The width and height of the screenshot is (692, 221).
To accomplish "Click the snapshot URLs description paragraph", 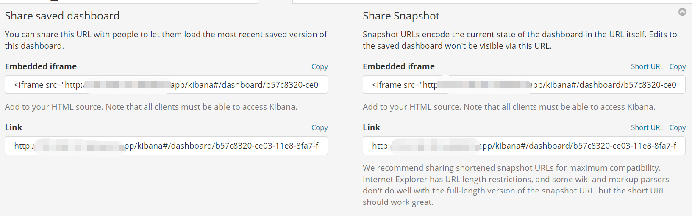I will (520, 40).
